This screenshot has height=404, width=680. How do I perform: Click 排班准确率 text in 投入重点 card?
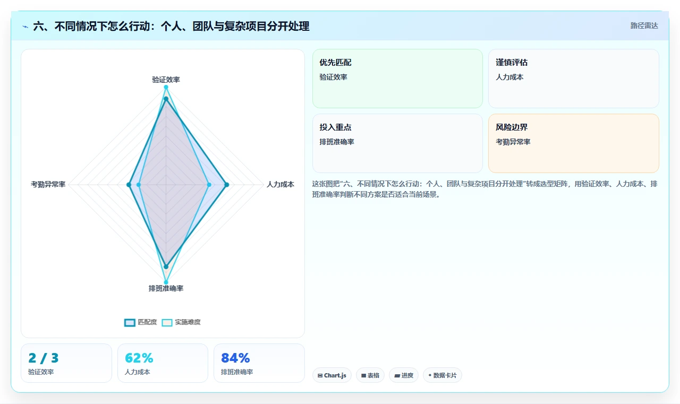[x=337, y=142]
